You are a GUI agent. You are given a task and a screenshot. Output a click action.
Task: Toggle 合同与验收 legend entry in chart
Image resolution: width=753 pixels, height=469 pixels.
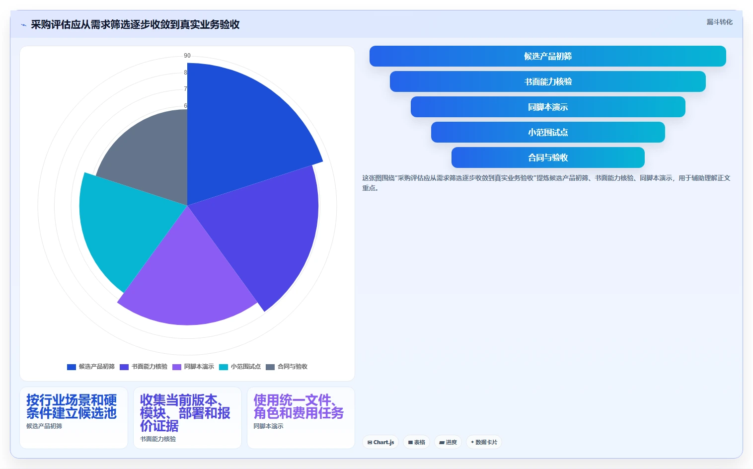287,367
